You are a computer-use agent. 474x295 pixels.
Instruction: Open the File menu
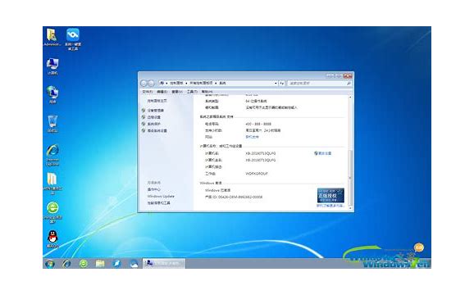(x=148, y=92)
